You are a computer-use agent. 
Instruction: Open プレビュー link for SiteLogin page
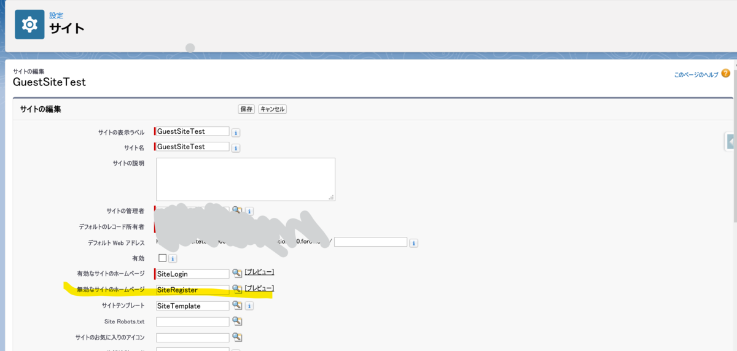tap(259, 272)
